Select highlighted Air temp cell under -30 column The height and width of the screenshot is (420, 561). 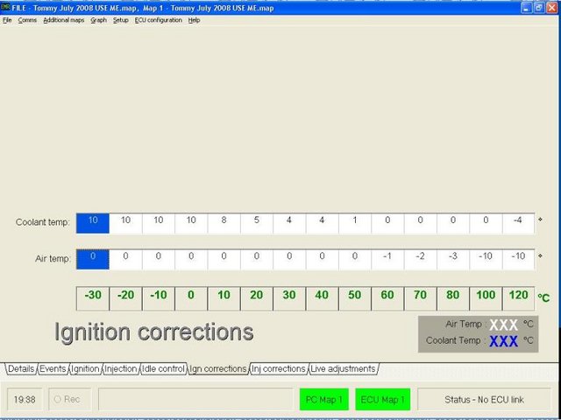pyautogui.click(x=93, y=259)
